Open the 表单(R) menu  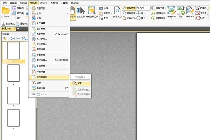point(54,3)
